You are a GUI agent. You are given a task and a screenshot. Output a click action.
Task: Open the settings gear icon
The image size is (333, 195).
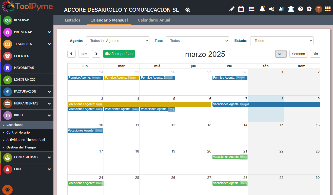[x=309, y=9]
